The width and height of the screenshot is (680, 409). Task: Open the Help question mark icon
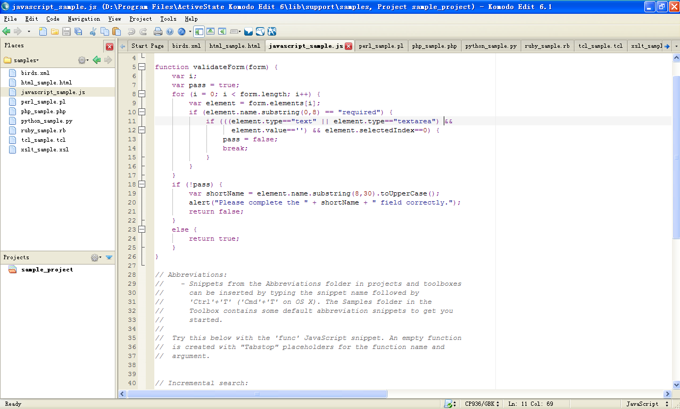(x=170, y=31)
